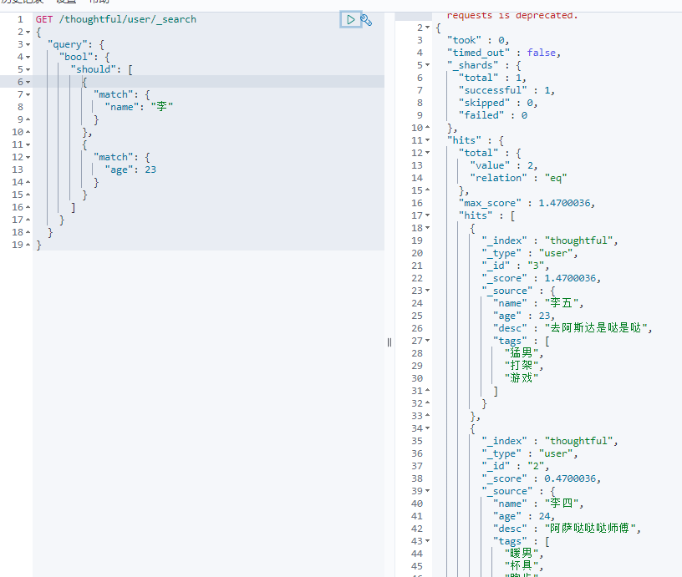Screen dimensions: 682x577
Task: Click the "age" : 24 line in the response
Action: click(524, 516)
